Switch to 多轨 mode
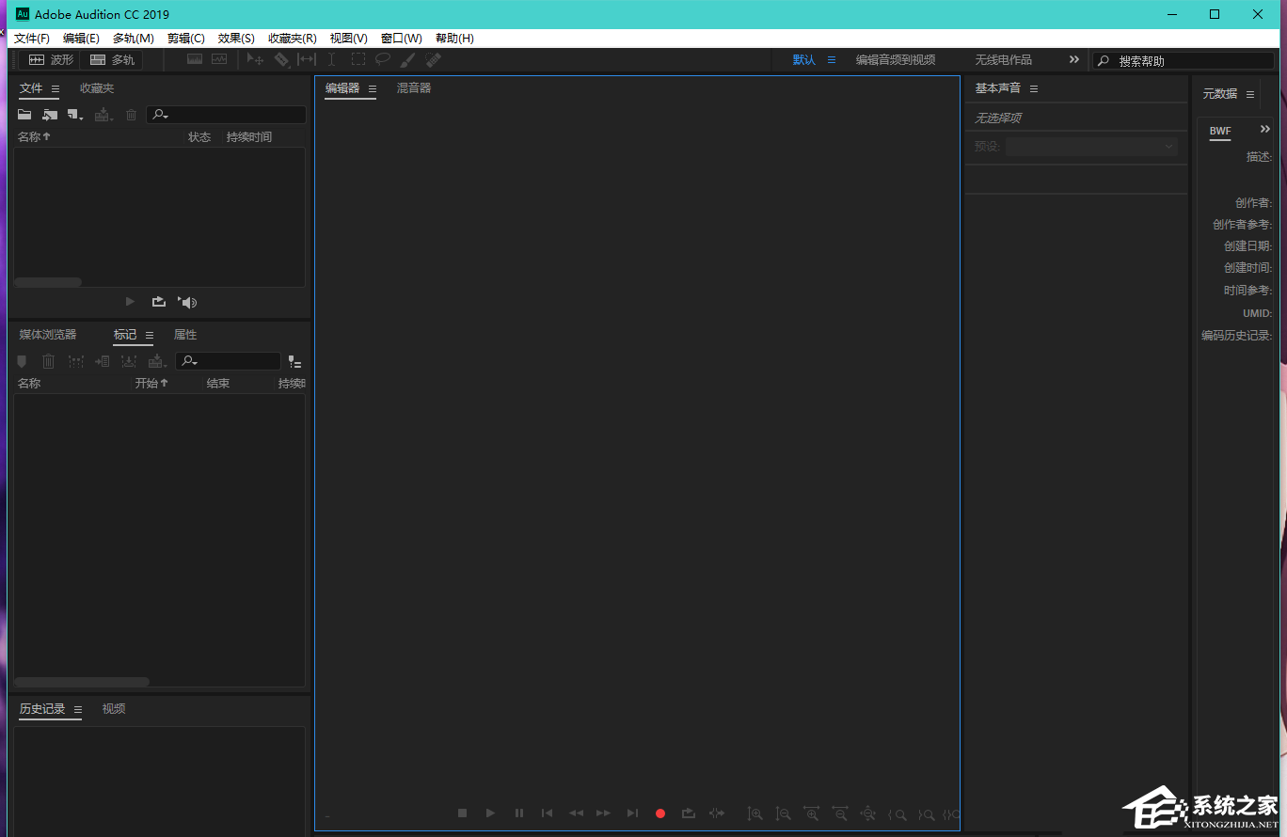The image size is (1287, 837). click(112, 58)
